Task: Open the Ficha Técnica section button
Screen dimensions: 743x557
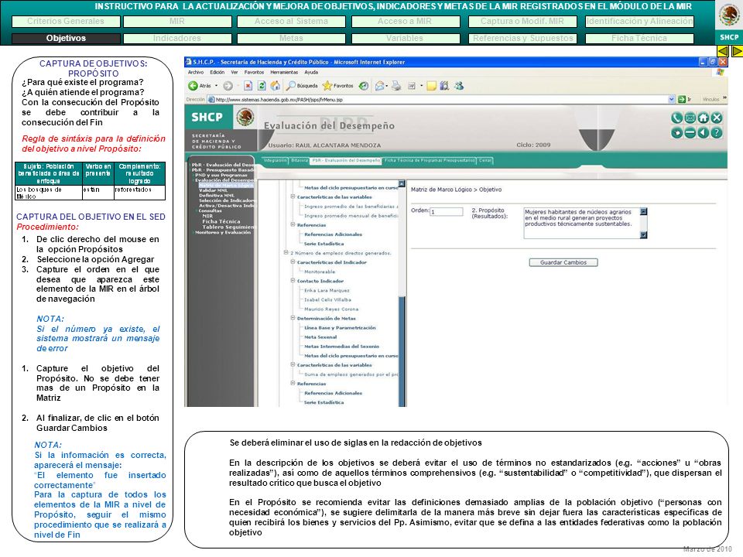Action: click(639, 39)
